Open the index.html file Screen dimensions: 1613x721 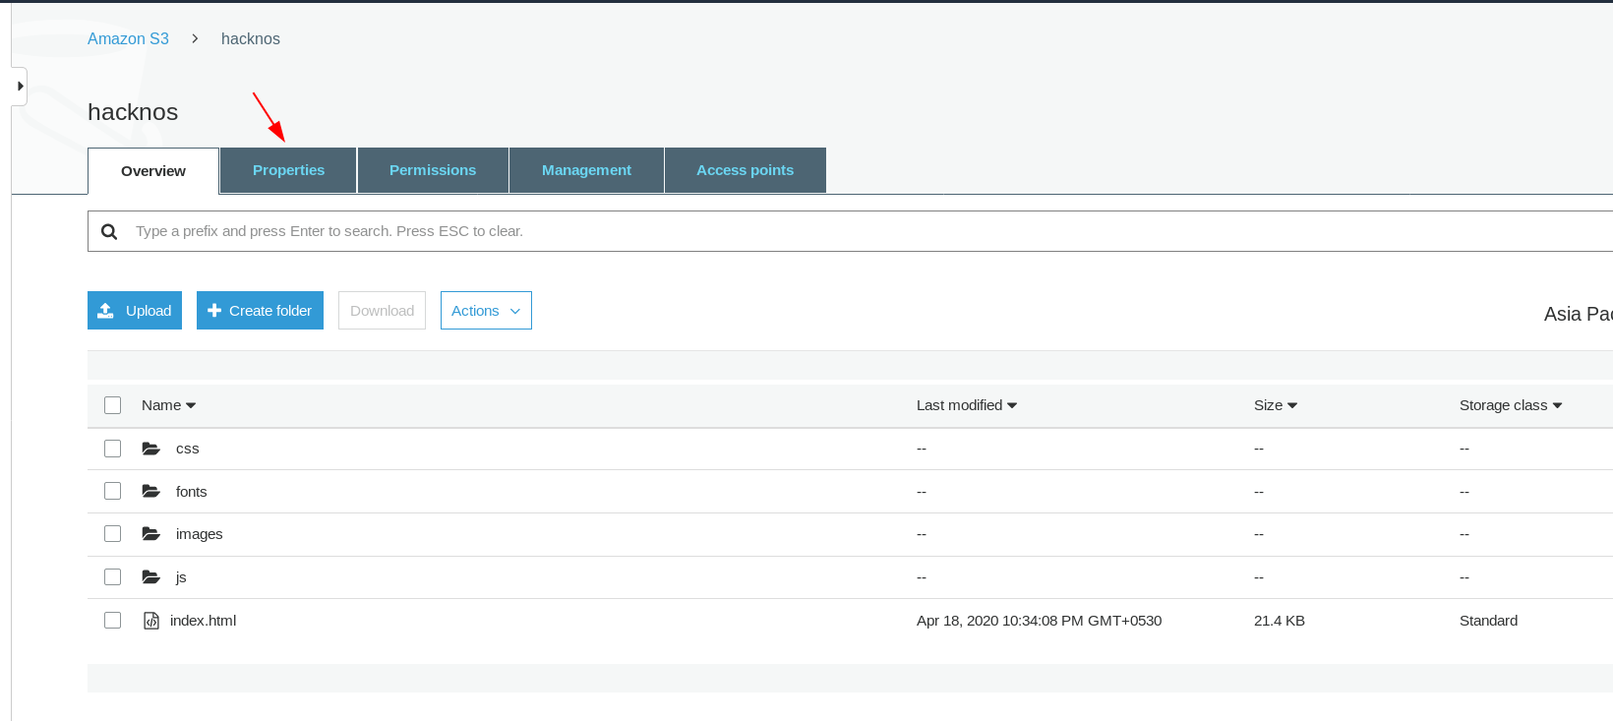(203, 621)
